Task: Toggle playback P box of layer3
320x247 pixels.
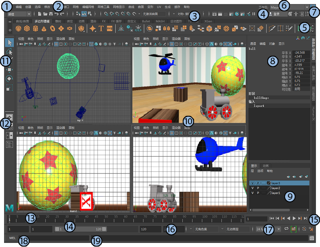Action: pyautogui.click(x=258, y=183)
